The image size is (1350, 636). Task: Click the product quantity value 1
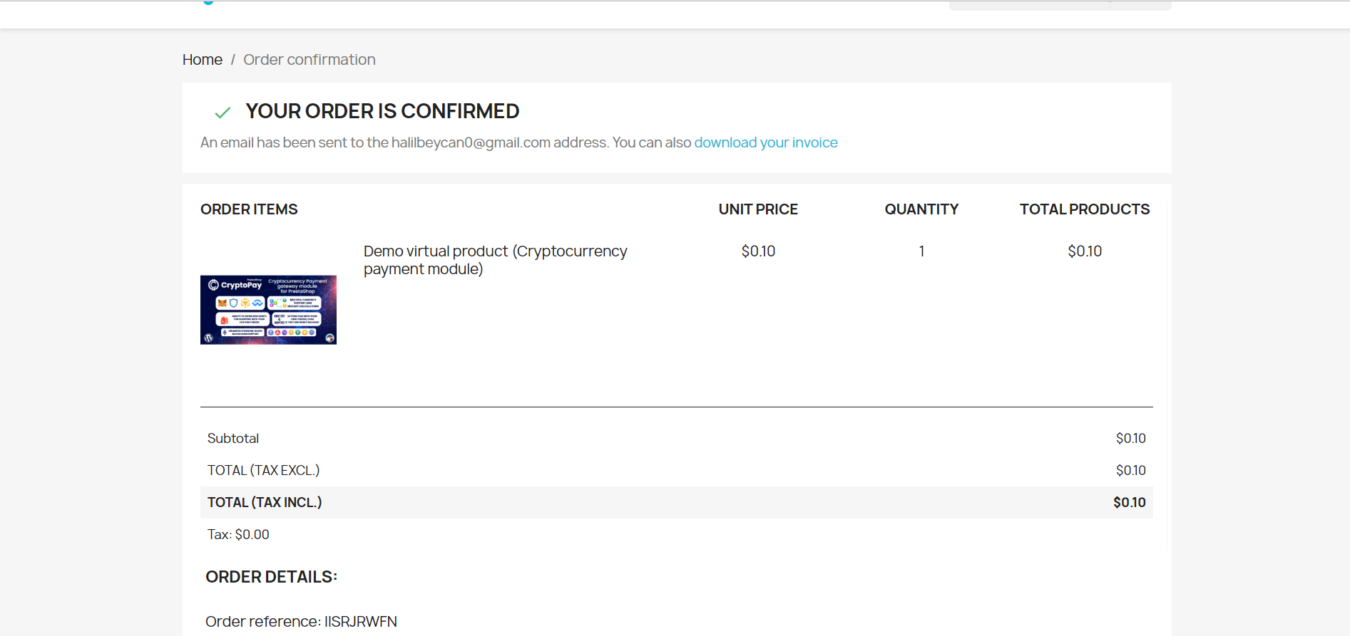pos(921,251)
